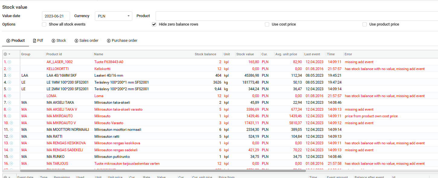Viewport: 438px width, 178px height.
Task: Click the horizontal scrollbar of the grid
Action: pos(163,171)
